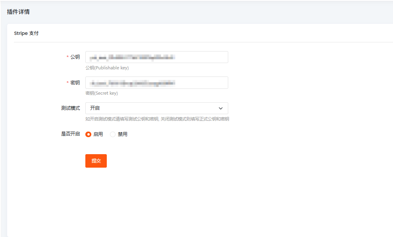The height and width of the screenshot is (237, 393).
Task: Click the 公钥 required field label
Action: point(75,57)
